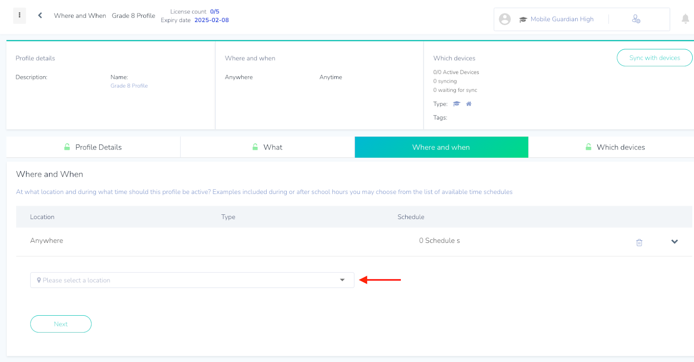Click the dropdown arrow in location selector
This screenshot has height=362, width=694.
coord(342,280)
